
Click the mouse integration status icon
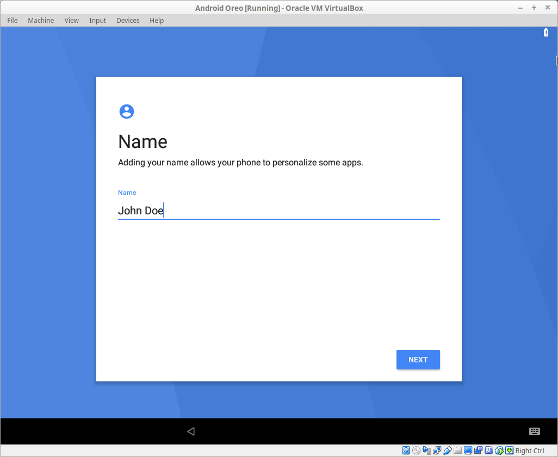(x=499, y=450)
